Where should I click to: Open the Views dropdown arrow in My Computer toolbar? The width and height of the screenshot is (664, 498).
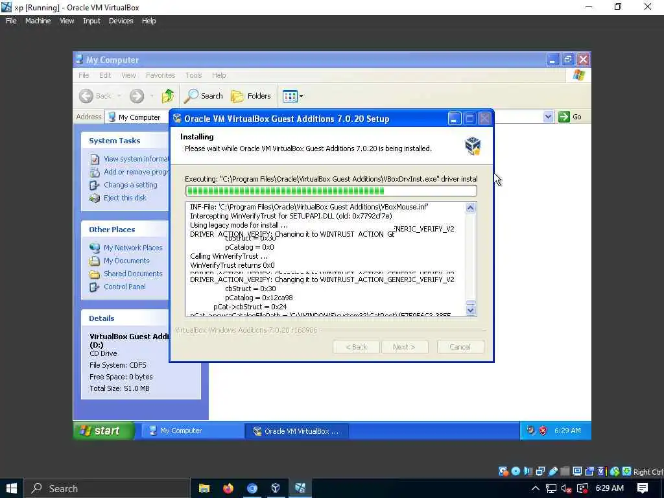301,96
